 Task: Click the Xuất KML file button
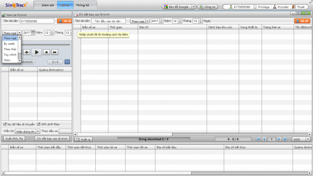coord(14,139)
